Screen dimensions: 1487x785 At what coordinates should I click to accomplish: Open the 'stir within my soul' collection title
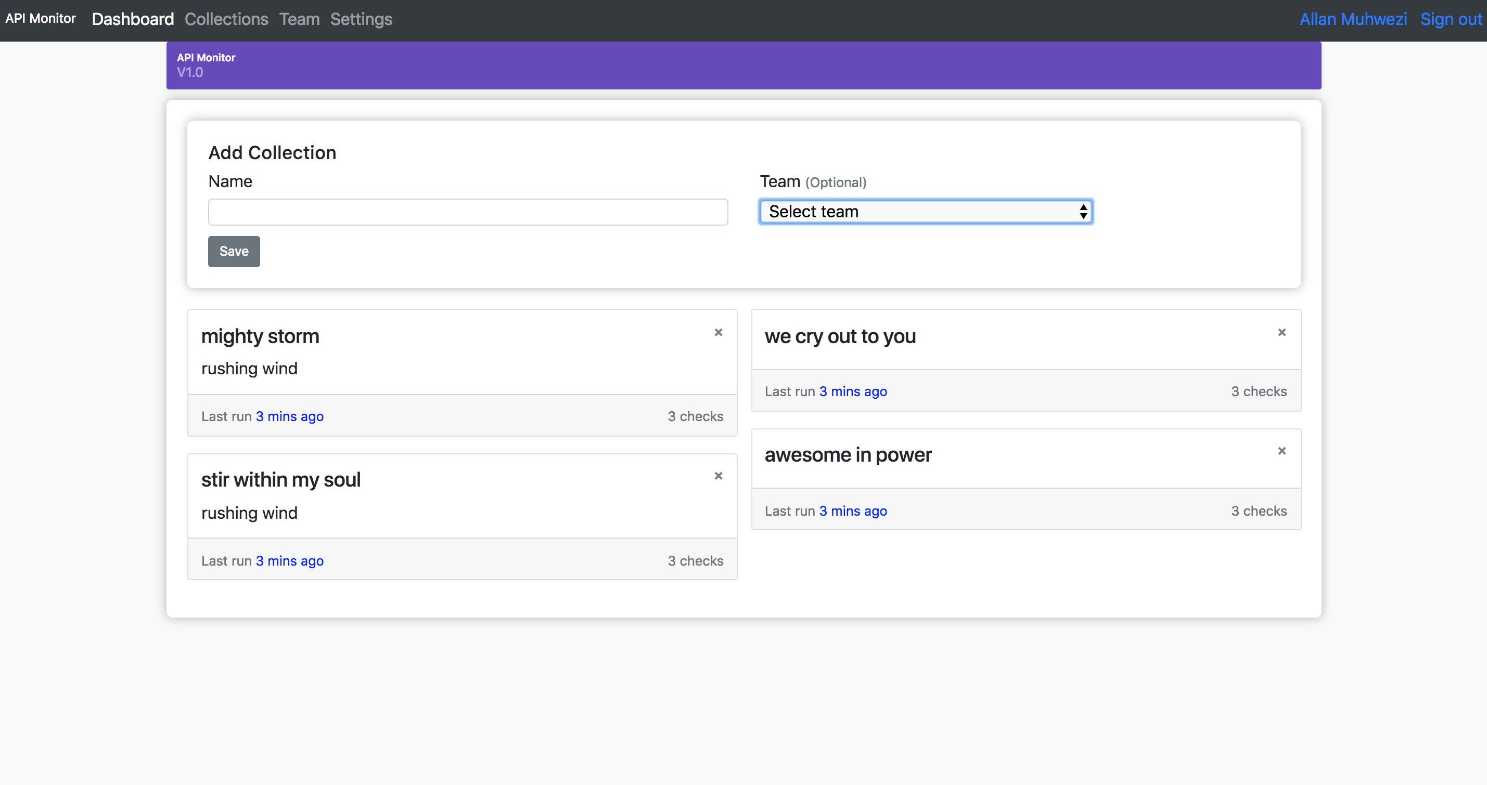280,480
